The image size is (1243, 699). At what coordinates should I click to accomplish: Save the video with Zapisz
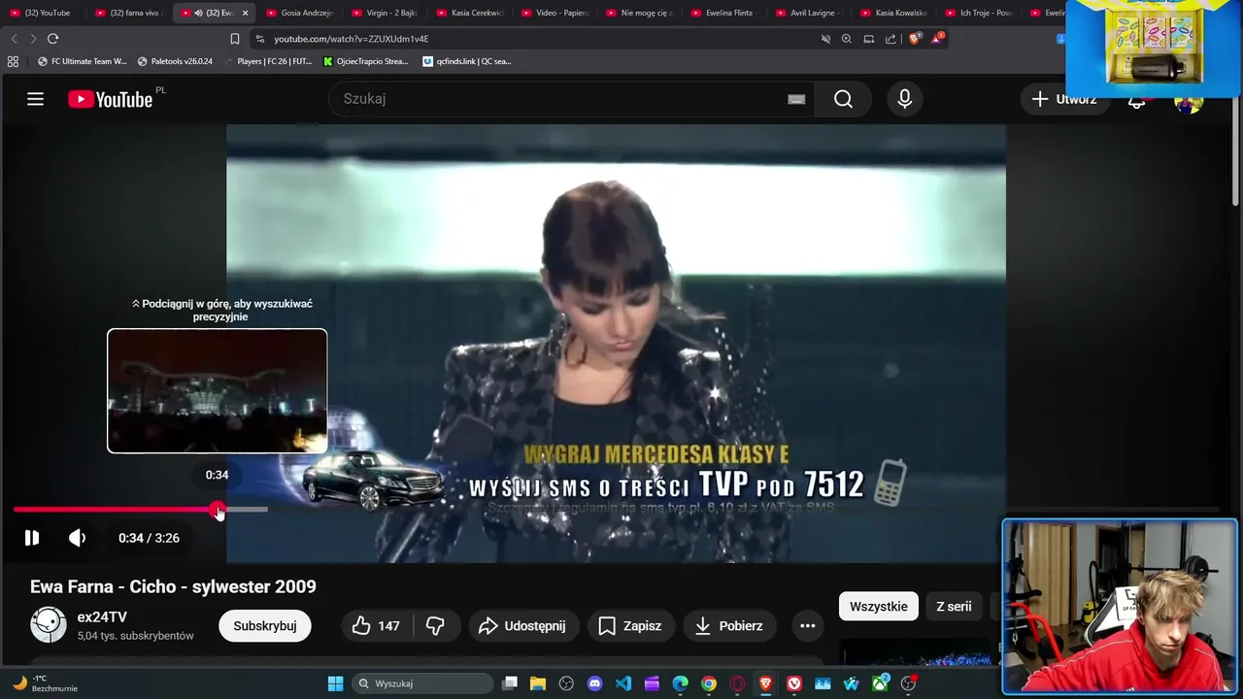[630, 626]
